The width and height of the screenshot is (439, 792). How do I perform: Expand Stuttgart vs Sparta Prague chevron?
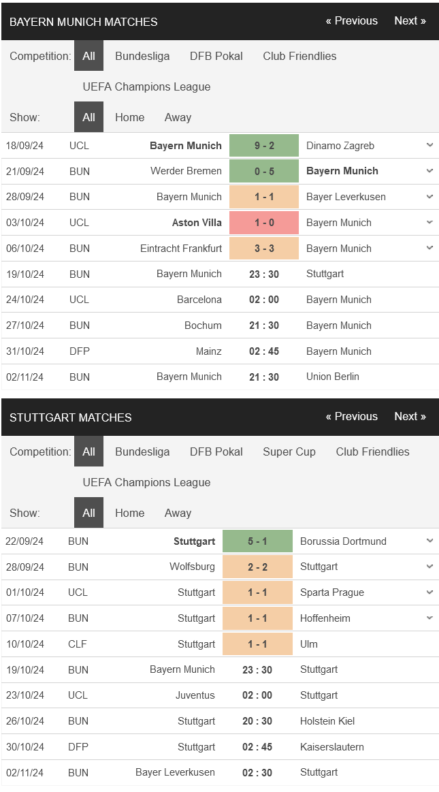429,592
